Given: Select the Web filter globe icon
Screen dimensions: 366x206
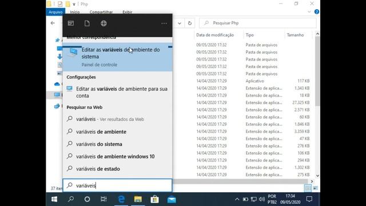Looking at the screenshot, I should (x=104, y=23).
